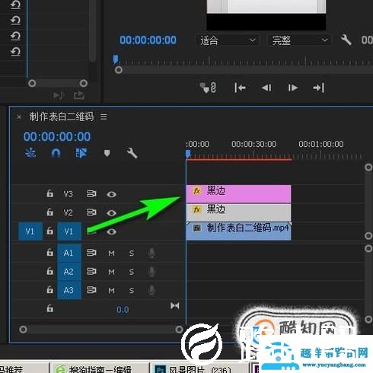Add marker using timeline shield icon
The image size is (373, 373).
[107, 153]
